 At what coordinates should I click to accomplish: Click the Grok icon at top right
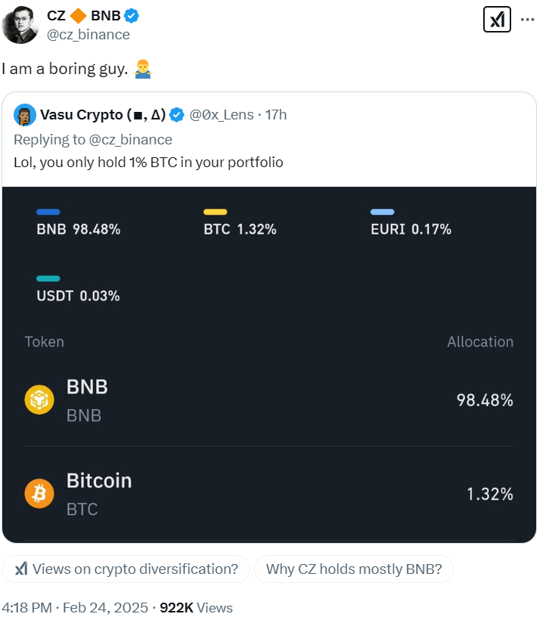(x=497, y=20)
